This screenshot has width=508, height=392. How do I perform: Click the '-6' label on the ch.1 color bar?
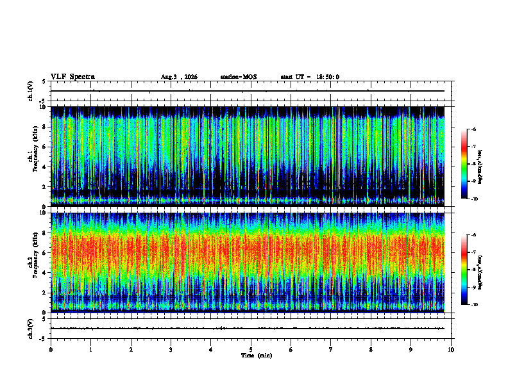click(x=473, y=129)
